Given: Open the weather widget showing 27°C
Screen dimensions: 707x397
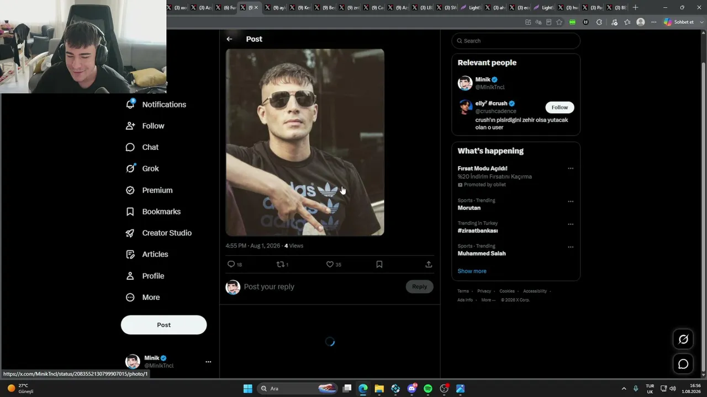Looking at the screenshot, I should (x=21, y=389).
